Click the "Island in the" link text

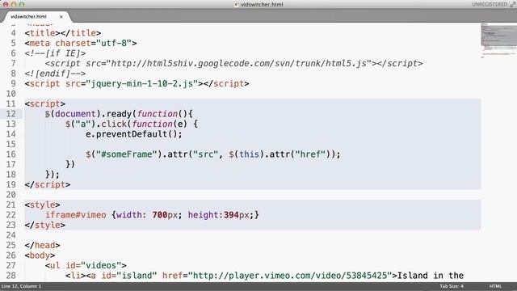(431, 276)
